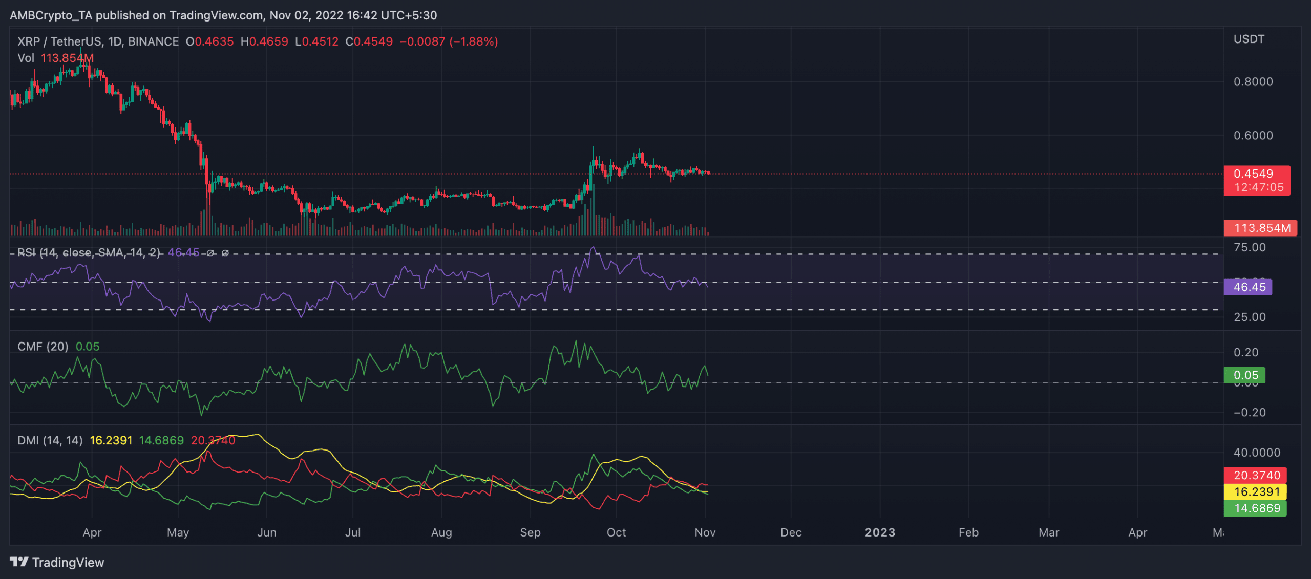Click the DMI legend value 14.6869

161,440
